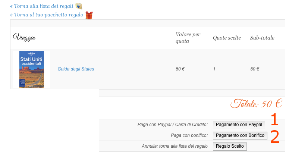Choose the Pagamento con Bonifico button
Screen dimensions: 289x160
[x=240, y=136]
